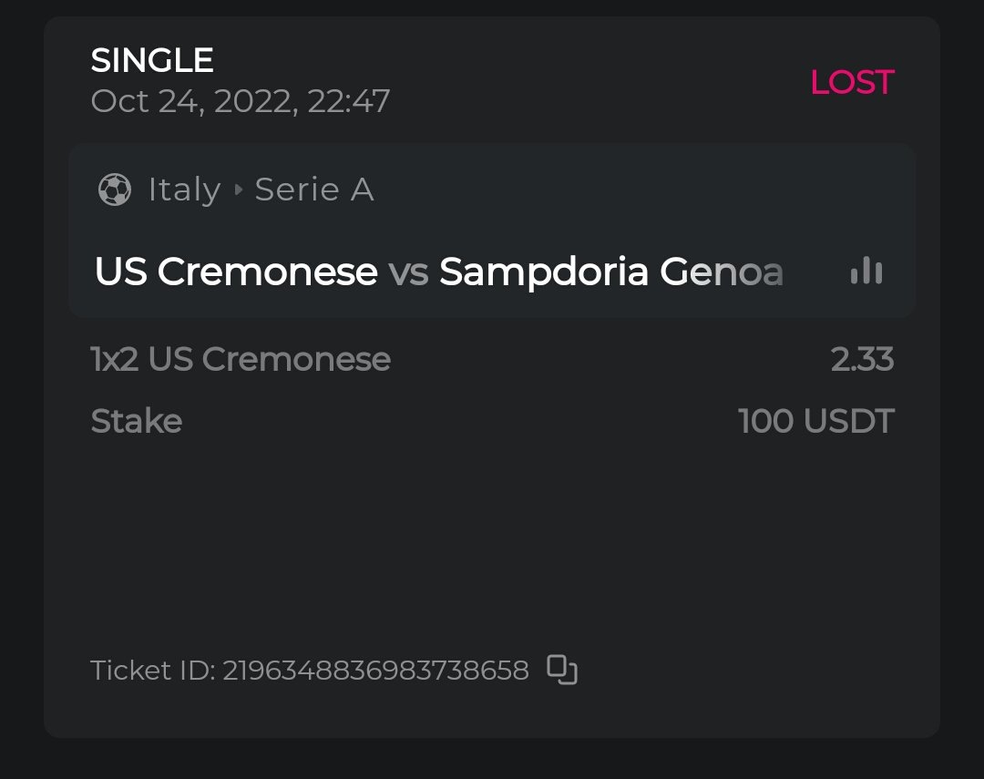Viewport: 984px width, 779px height.
Task: Click the Ticket ID number text
Action: (x=375, y=671)
